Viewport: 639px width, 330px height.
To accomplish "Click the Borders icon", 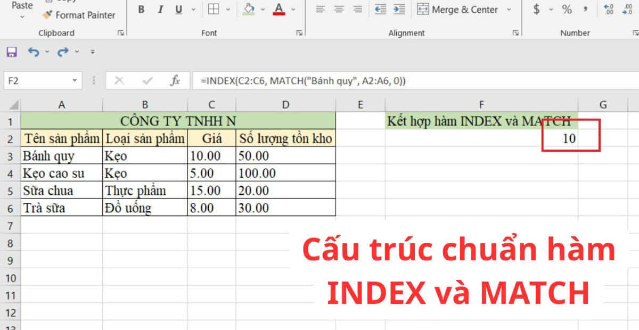I will pyautogui.click(x=214, y=9).
